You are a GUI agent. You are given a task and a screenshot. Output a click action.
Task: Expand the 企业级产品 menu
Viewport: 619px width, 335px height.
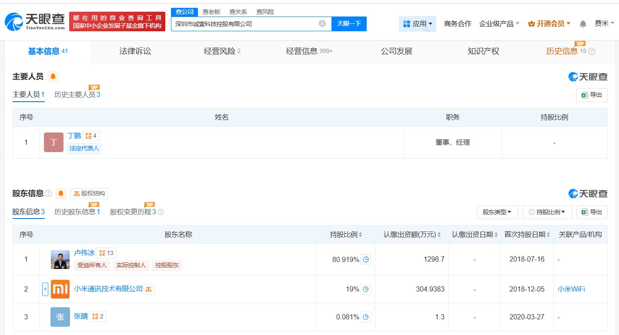(x=499, y=24)
